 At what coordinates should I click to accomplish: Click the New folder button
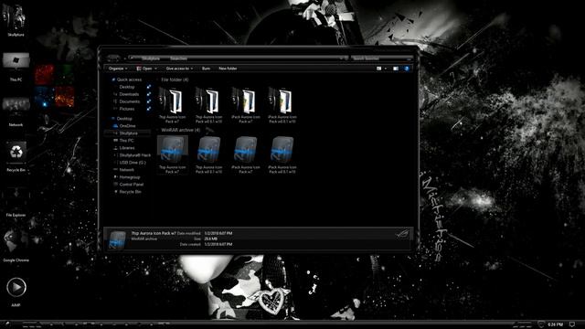pyautogui.click(x=228, y=69)
